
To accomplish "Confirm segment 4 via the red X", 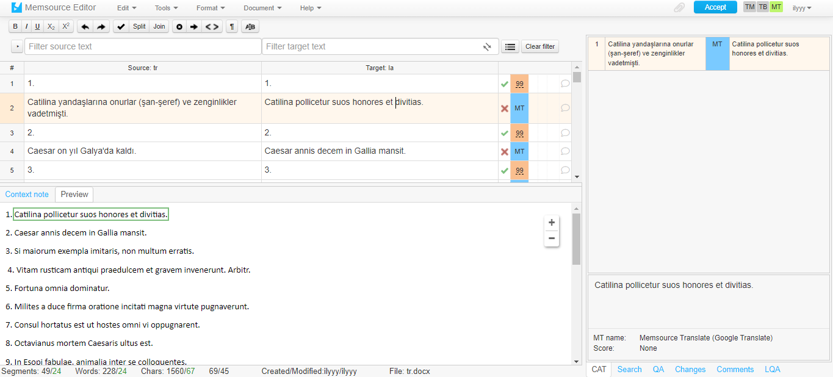I will click(x=504, y=151).
